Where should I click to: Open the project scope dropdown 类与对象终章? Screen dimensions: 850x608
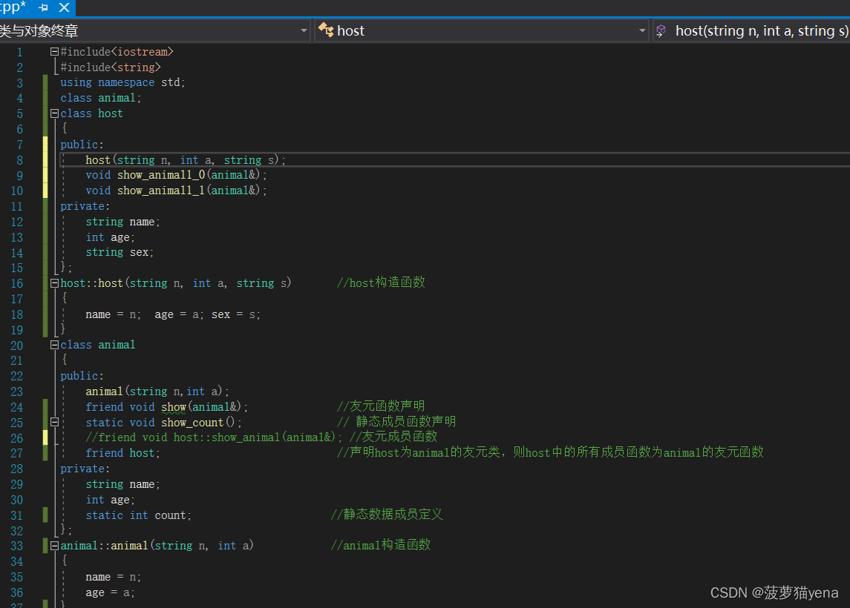coord(154,31)
